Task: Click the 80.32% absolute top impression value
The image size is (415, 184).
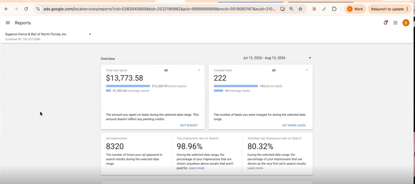Action: [260, 146]
